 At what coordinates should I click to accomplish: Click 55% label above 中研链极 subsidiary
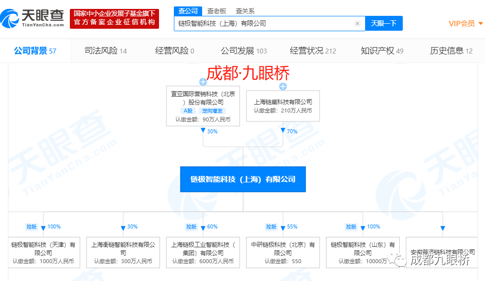pos(292,226)
